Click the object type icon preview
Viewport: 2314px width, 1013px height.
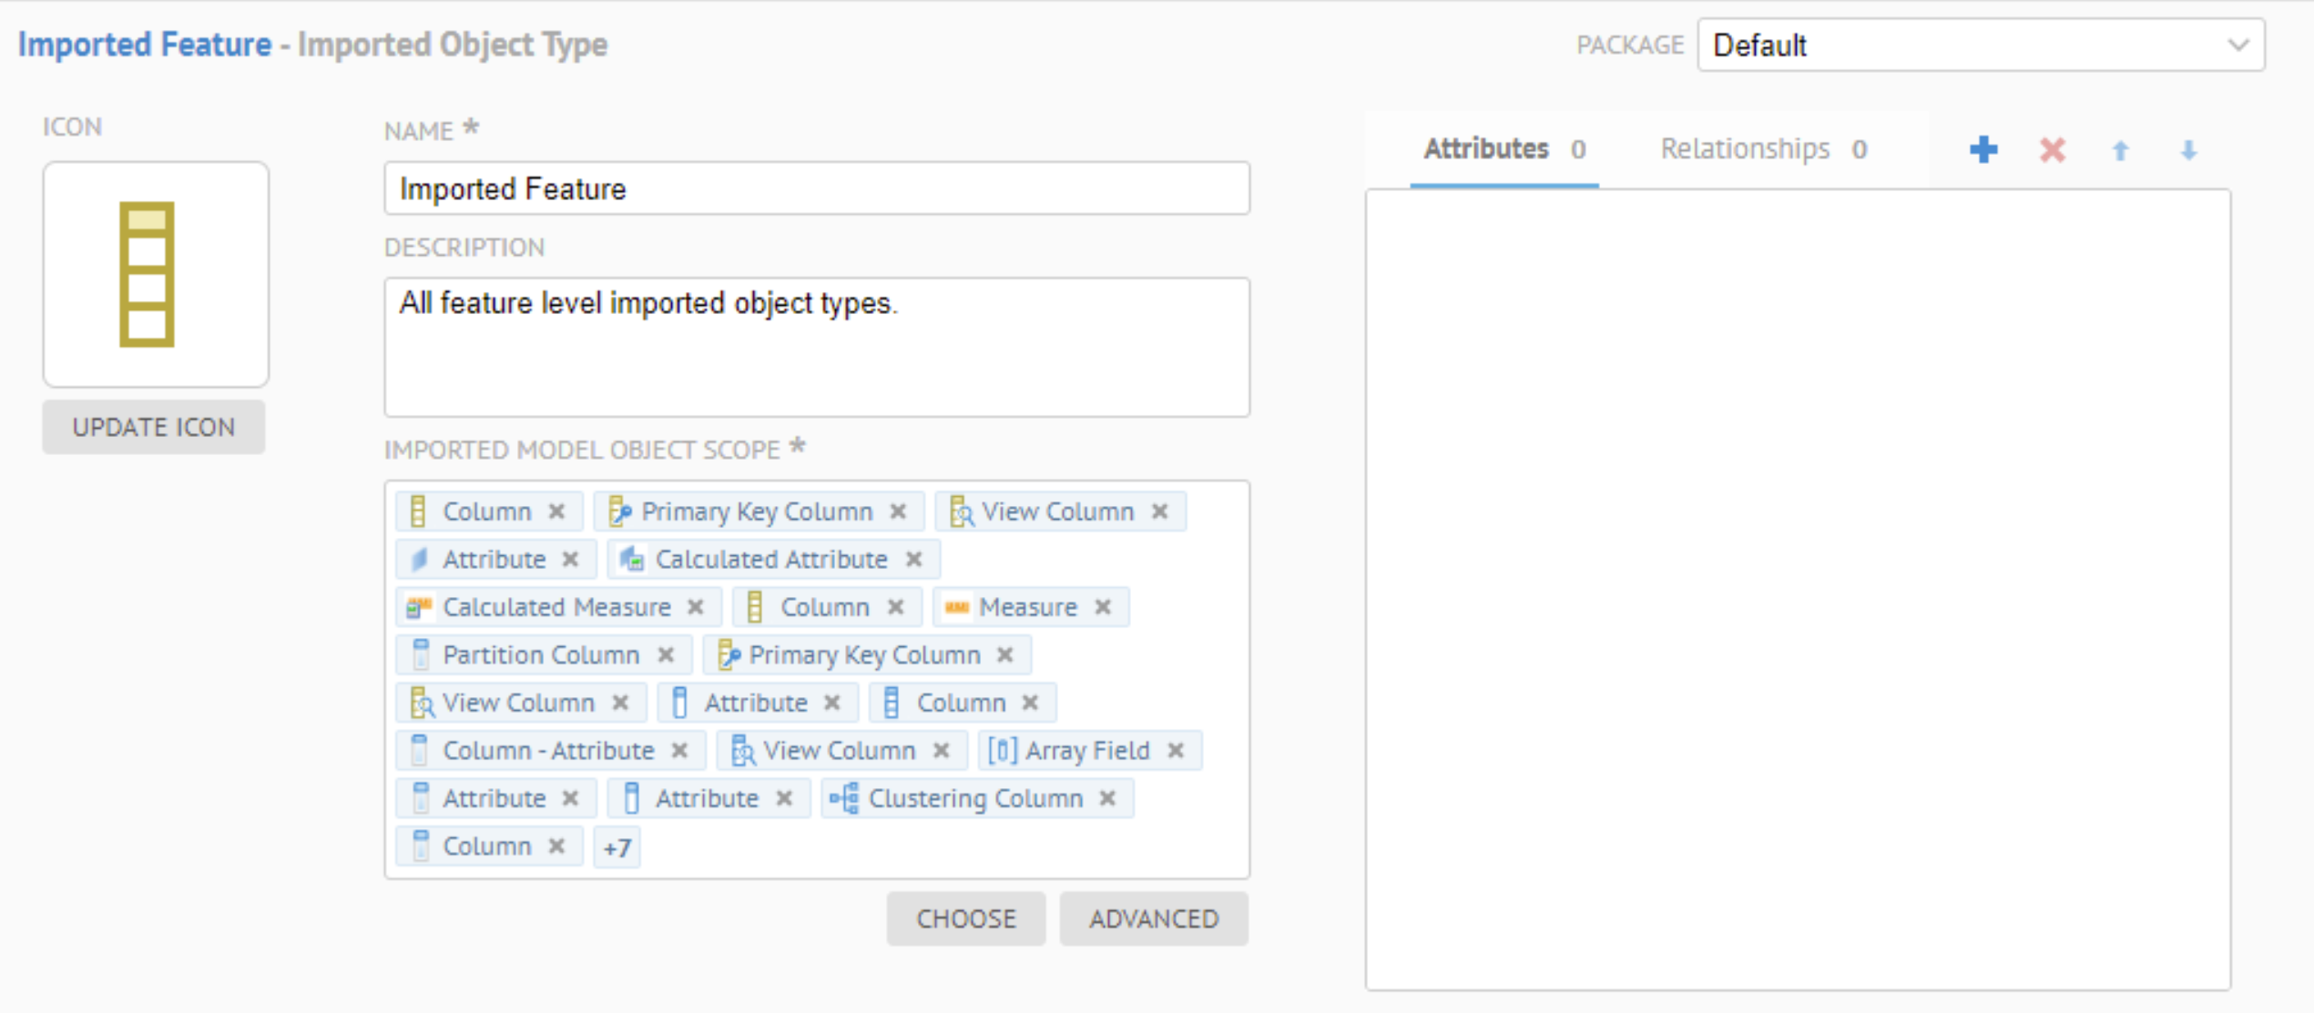(x=156, y=274)
